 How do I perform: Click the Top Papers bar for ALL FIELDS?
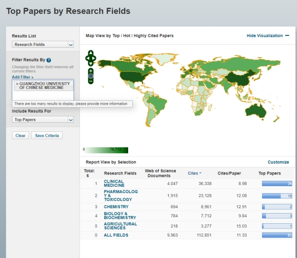[277, 235]
